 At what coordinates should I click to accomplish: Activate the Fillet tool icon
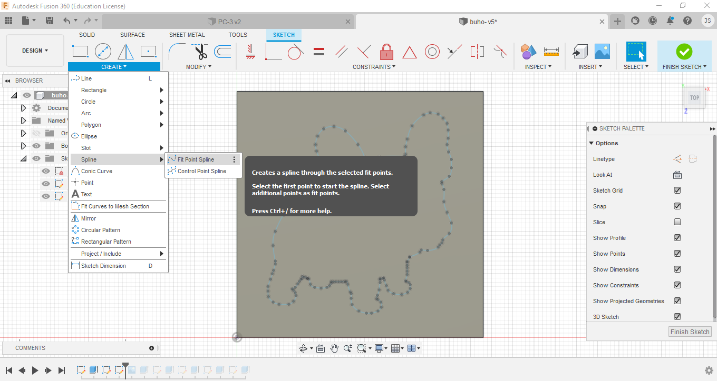(176, 51)
